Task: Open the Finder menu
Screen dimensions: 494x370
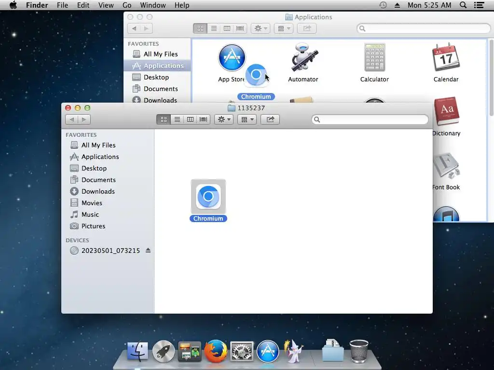Action: pyautogui.click(x=37, y=5)
